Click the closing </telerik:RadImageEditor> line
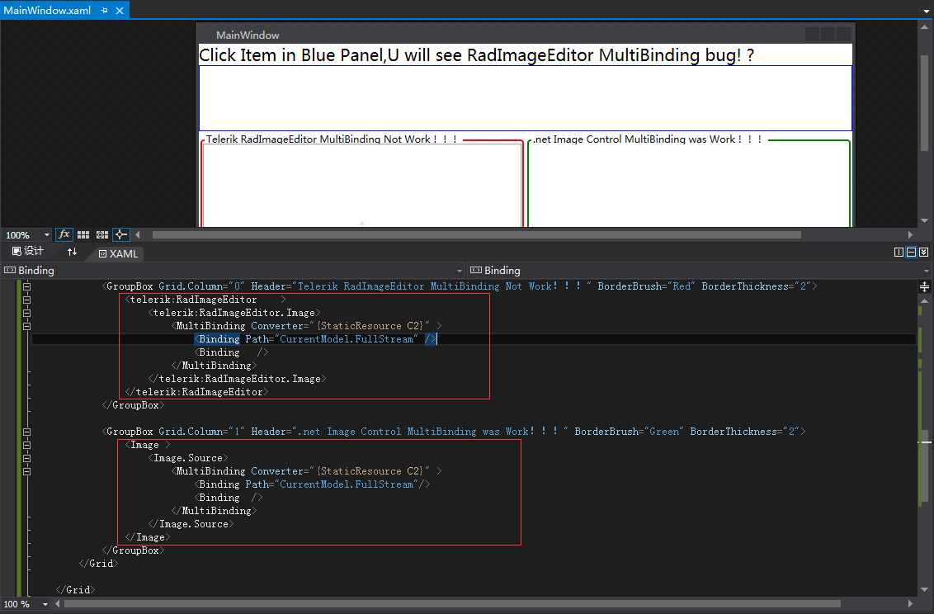Screen dimensions: 934x614 coord(196,392)
